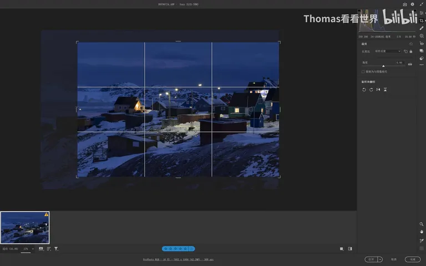The width and height of the screenshot is (426, 266).
Task: Enable the constrain to image checkbox
Action: [363, 71]
